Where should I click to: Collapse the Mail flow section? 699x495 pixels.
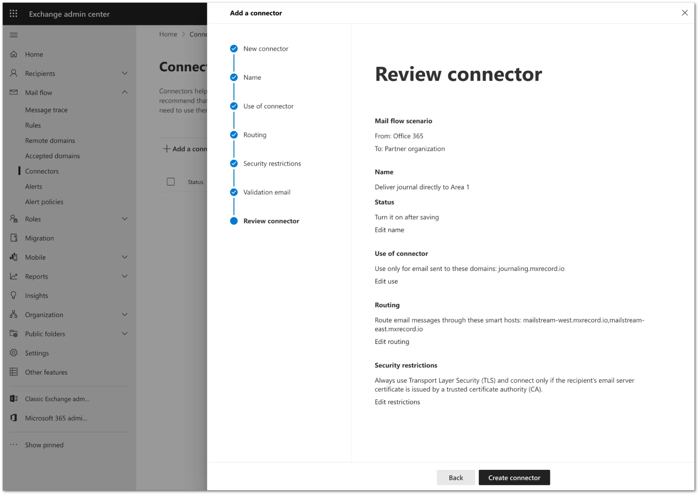(x=125, y=92)
